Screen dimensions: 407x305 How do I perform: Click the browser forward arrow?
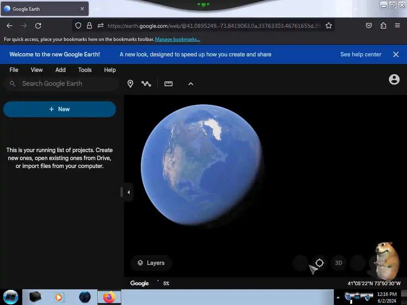[x=24, y=26]
